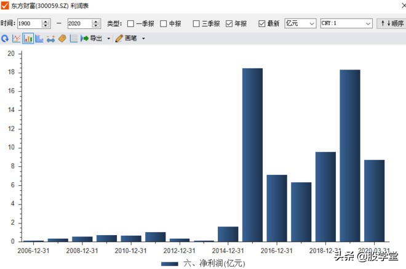
Task: Uncheck the 最新 checkbox
Action: click(x=262, y=23)
